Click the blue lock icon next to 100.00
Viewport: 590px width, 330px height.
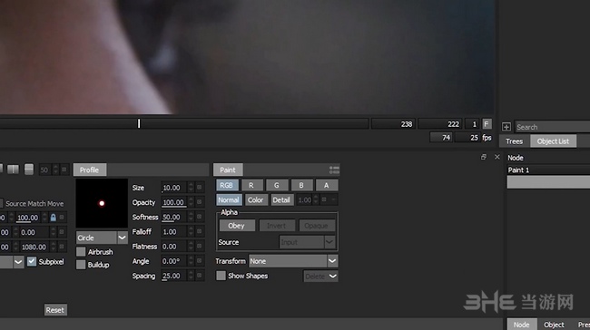(53, 218)
